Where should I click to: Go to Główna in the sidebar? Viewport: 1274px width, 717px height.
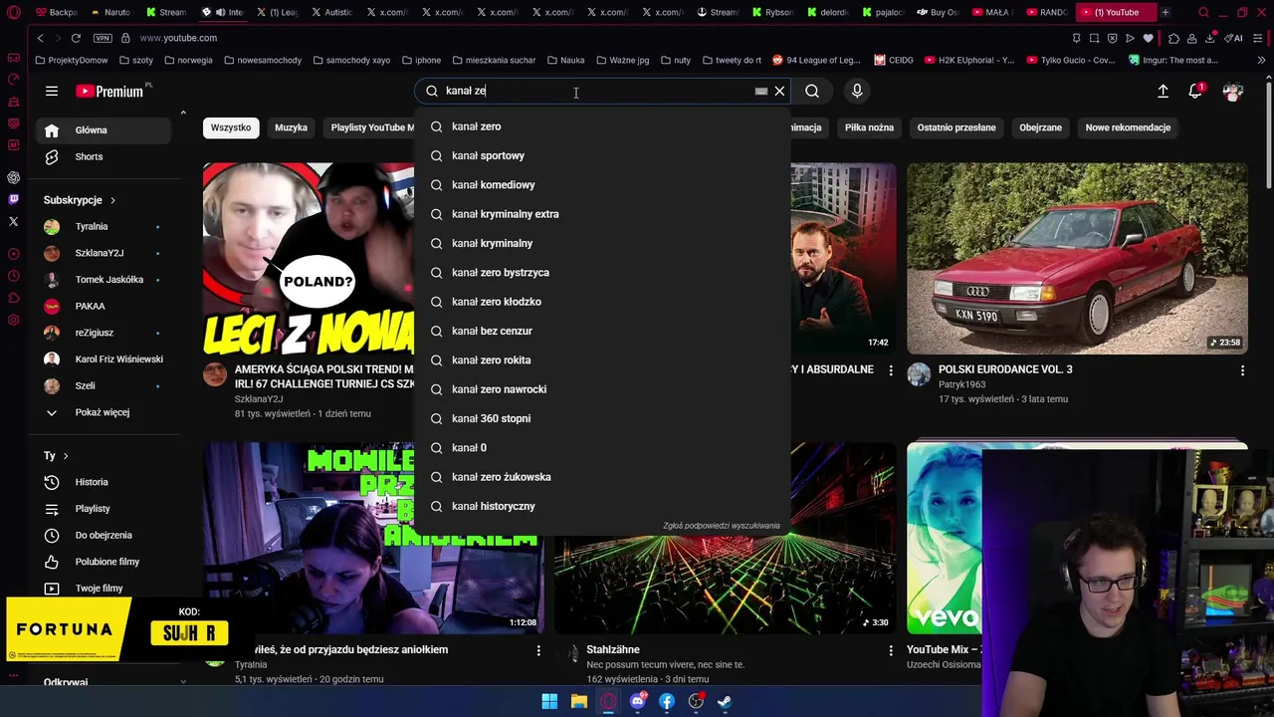tap(105, 129)
